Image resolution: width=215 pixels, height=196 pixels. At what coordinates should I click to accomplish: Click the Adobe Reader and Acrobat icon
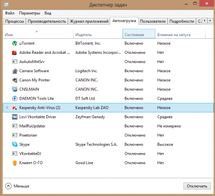coord(15,53)
